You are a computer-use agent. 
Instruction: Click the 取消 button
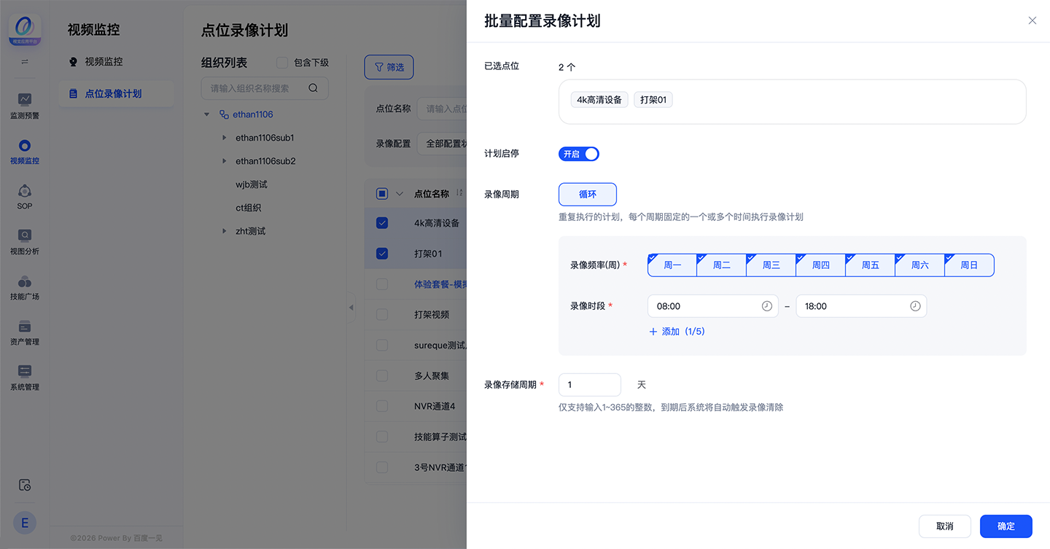coord(944,526)
